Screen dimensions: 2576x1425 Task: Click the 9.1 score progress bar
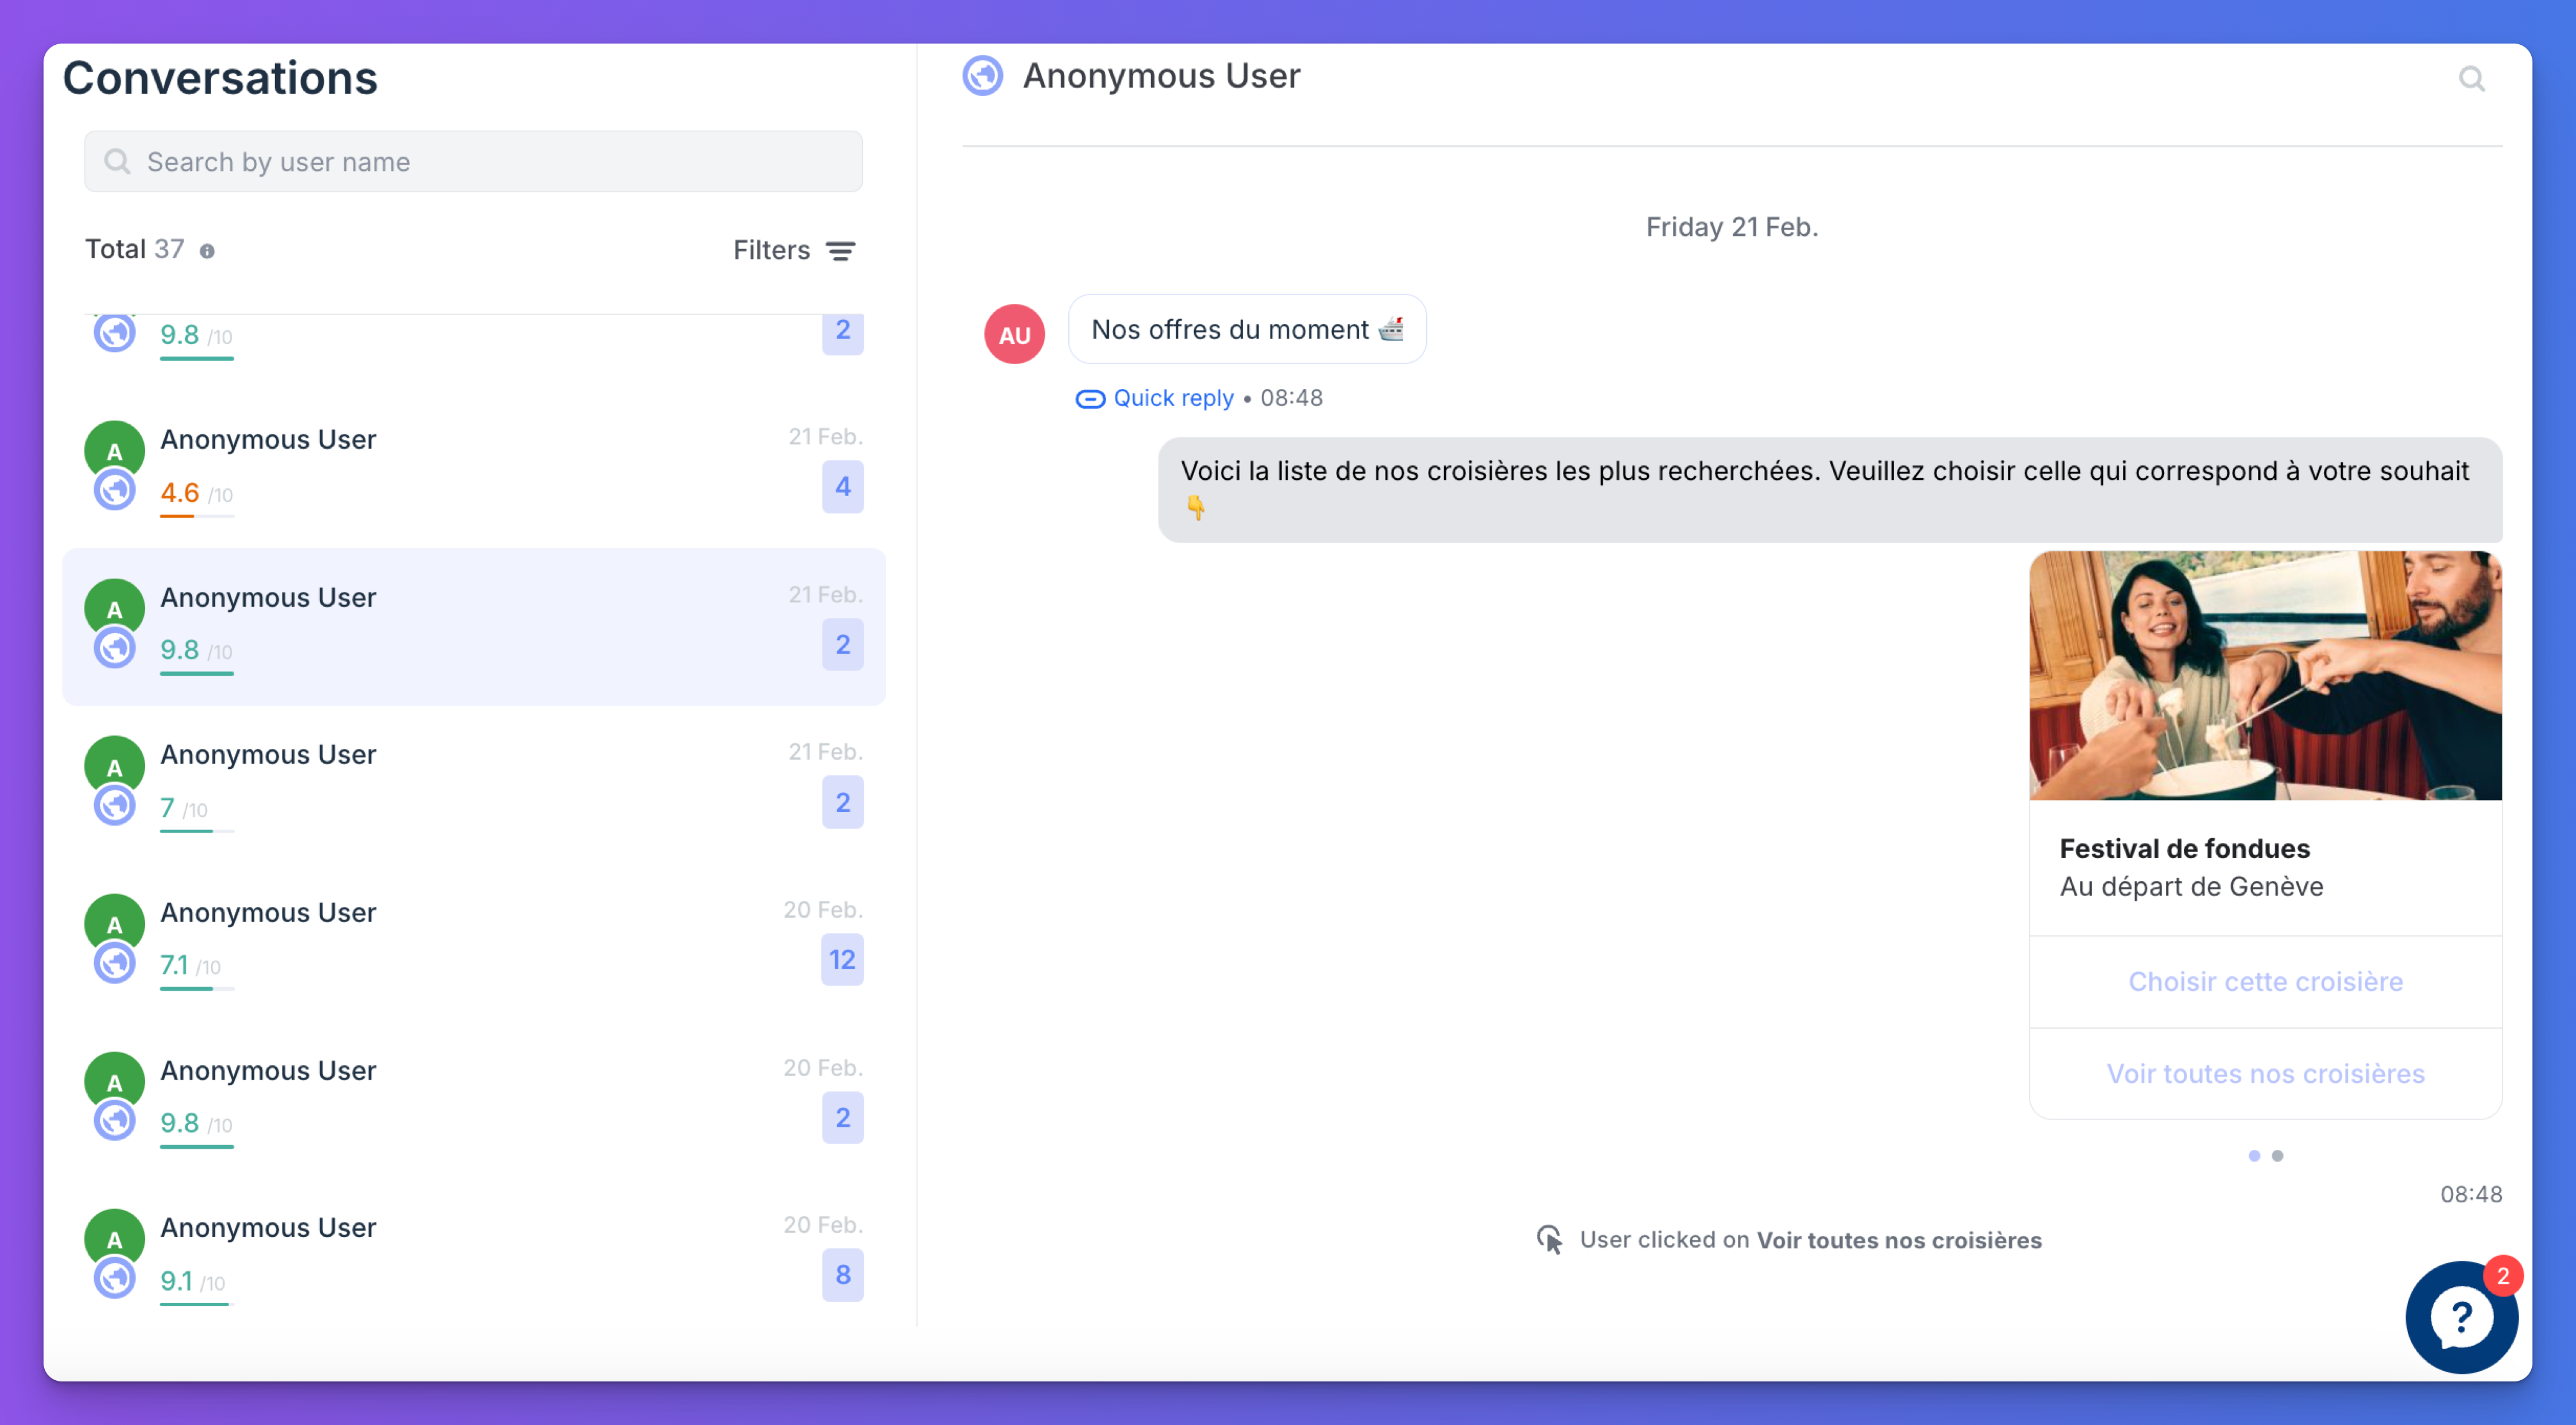[196, 1304]
